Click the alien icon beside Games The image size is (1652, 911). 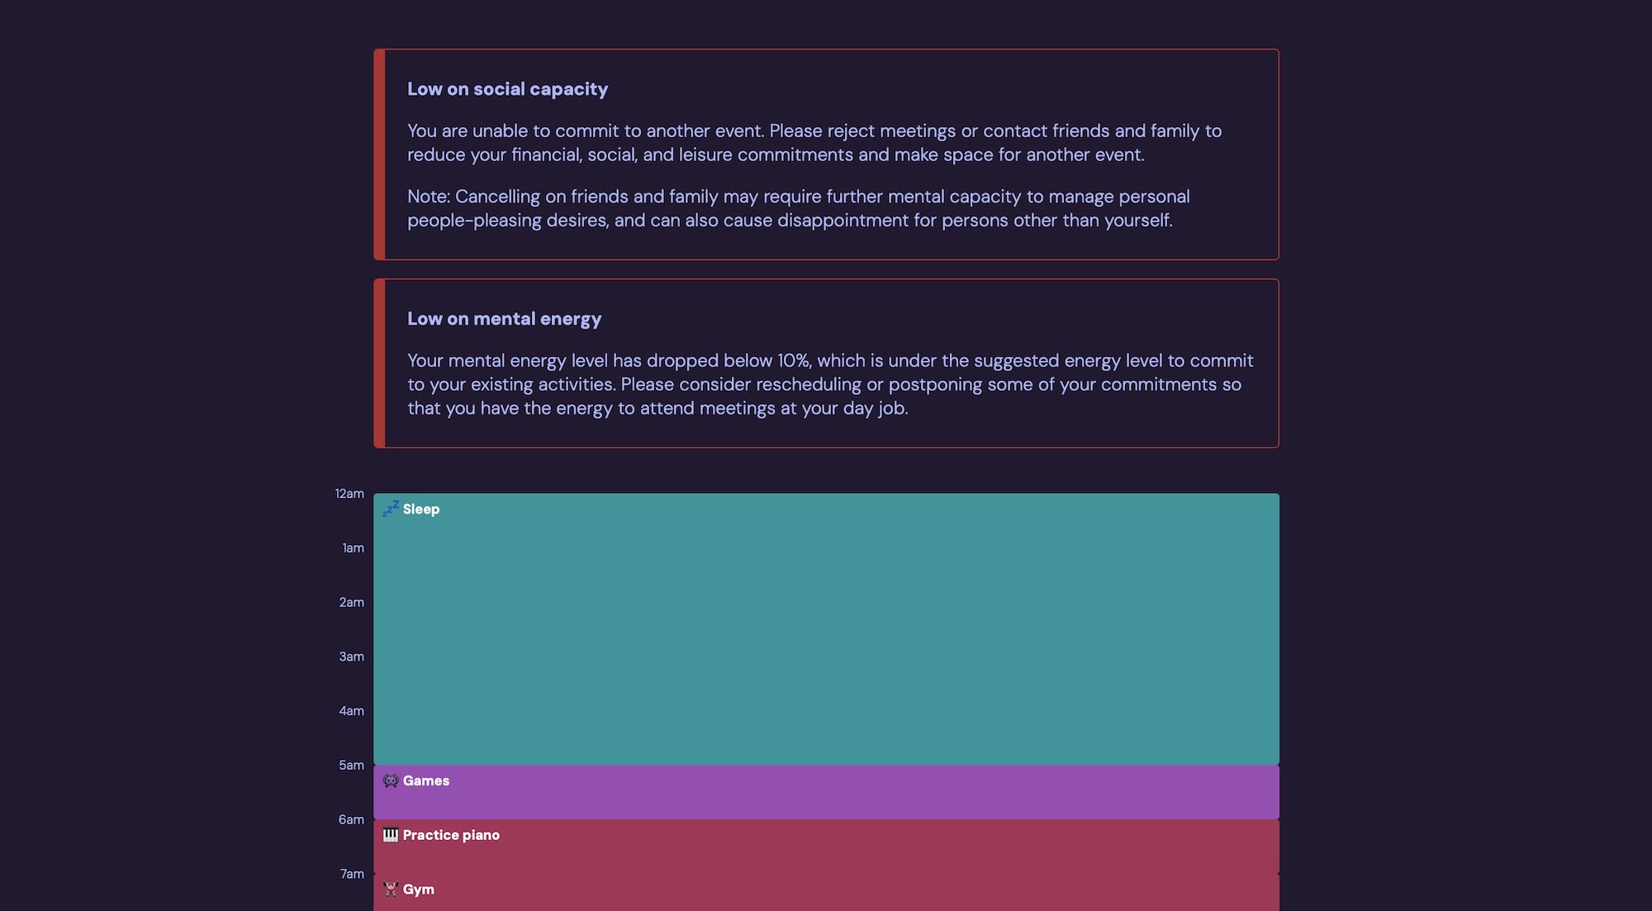coord(391,781)
